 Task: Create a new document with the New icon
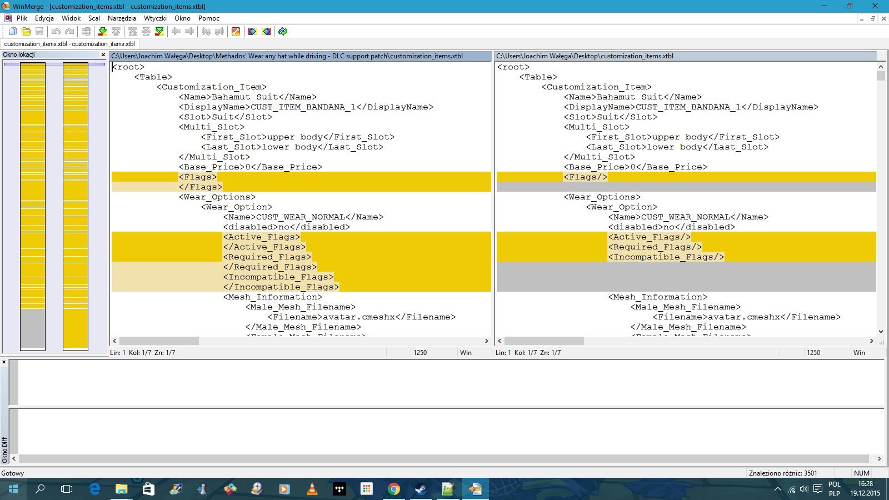12,32
